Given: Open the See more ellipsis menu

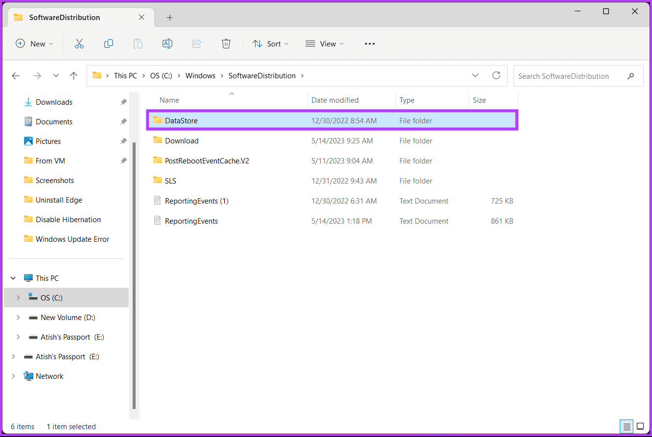Looking at the screenshot, I should coord(370,44).
